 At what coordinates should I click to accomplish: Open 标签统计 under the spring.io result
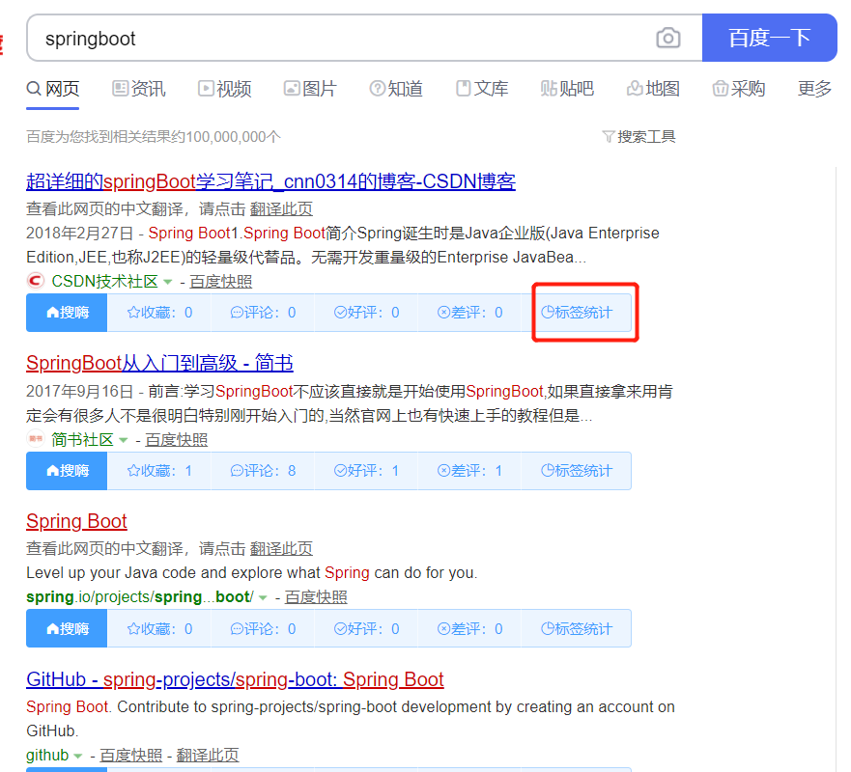[577, 628]
